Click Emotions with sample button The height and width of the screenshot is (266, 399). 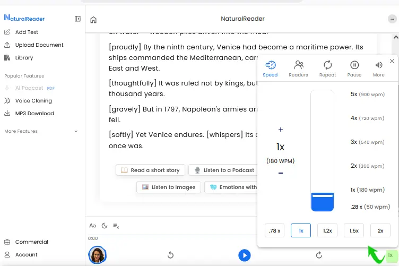click(x=231, y=187)
